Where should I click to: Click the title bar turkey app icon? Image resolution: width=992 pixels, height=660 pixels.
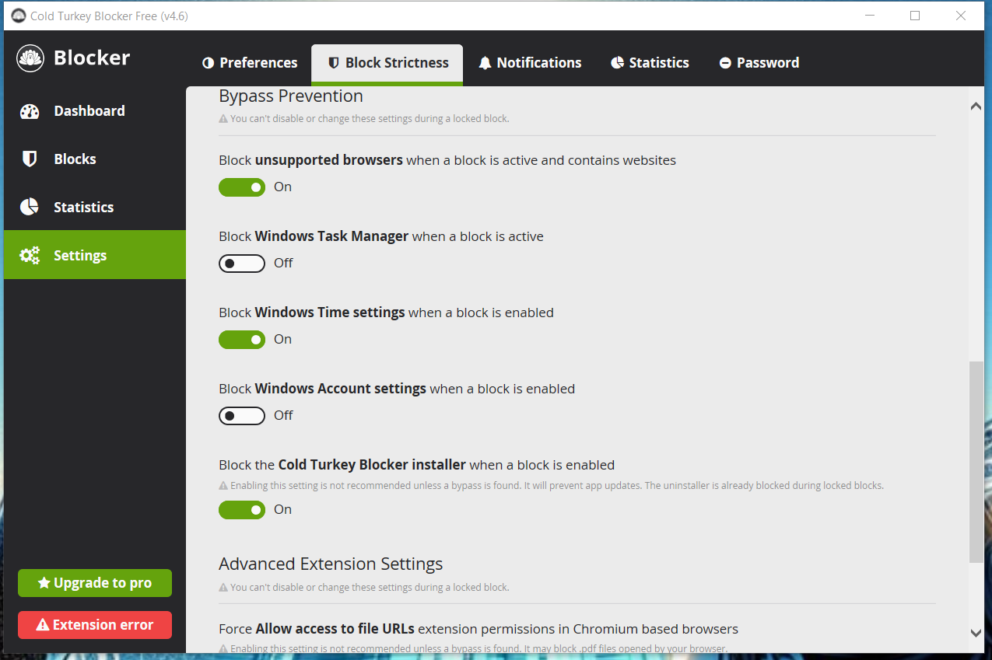(18, 16)
